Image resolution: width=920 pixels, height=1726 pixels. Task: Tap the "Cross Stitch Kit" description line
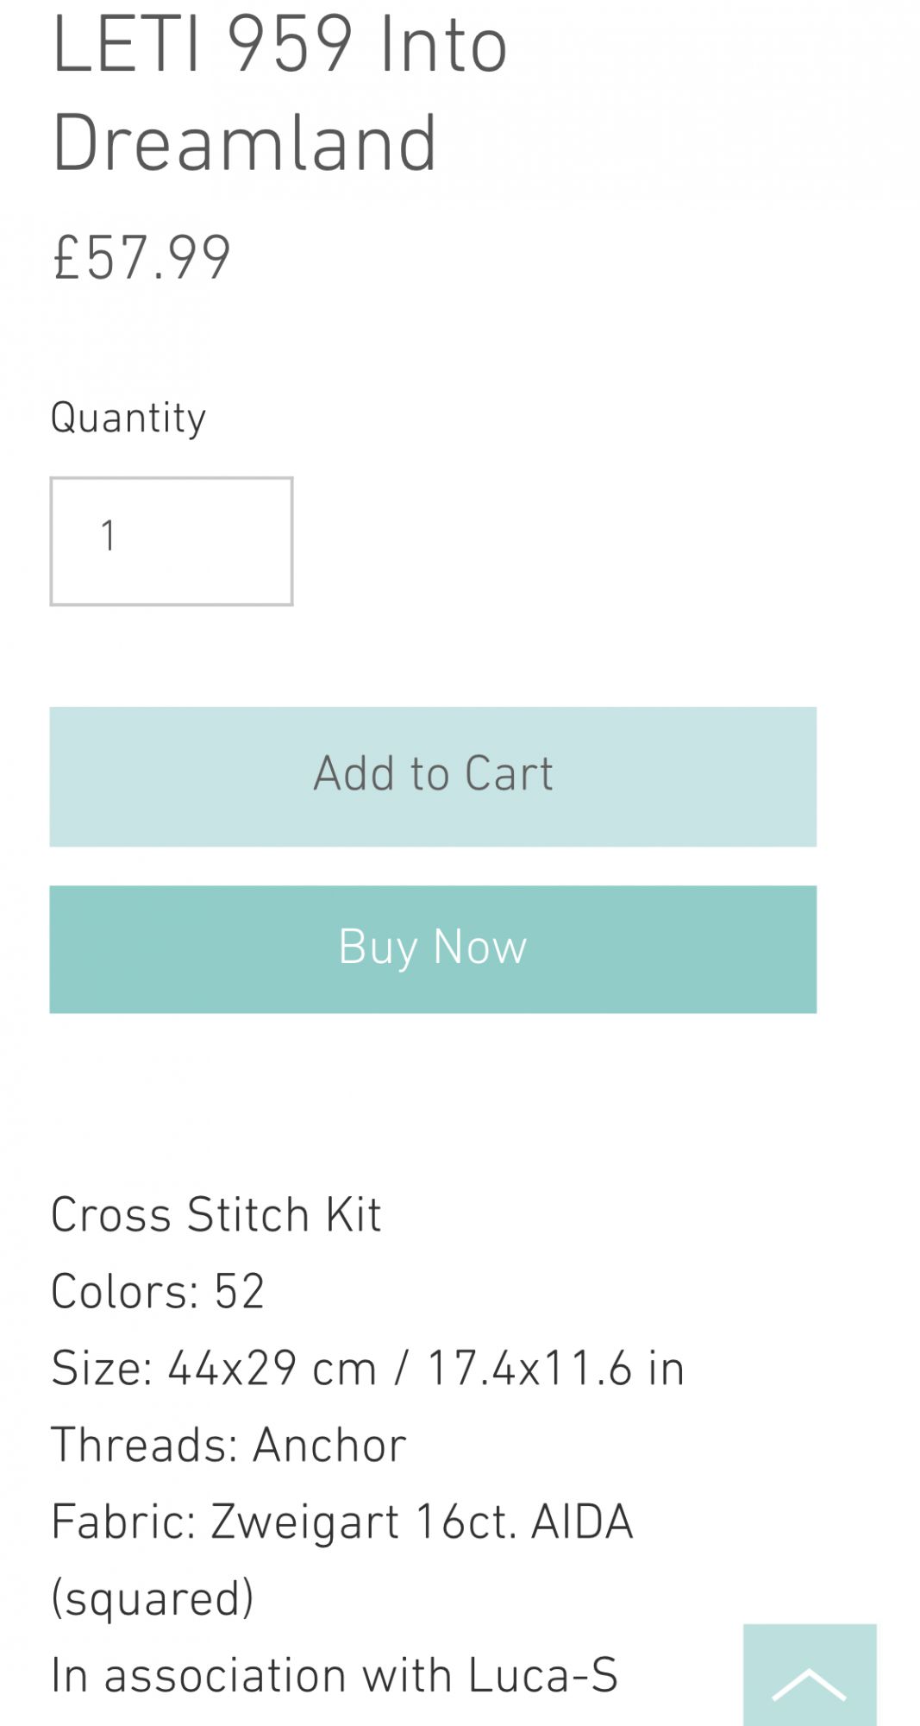[216, 1214]
